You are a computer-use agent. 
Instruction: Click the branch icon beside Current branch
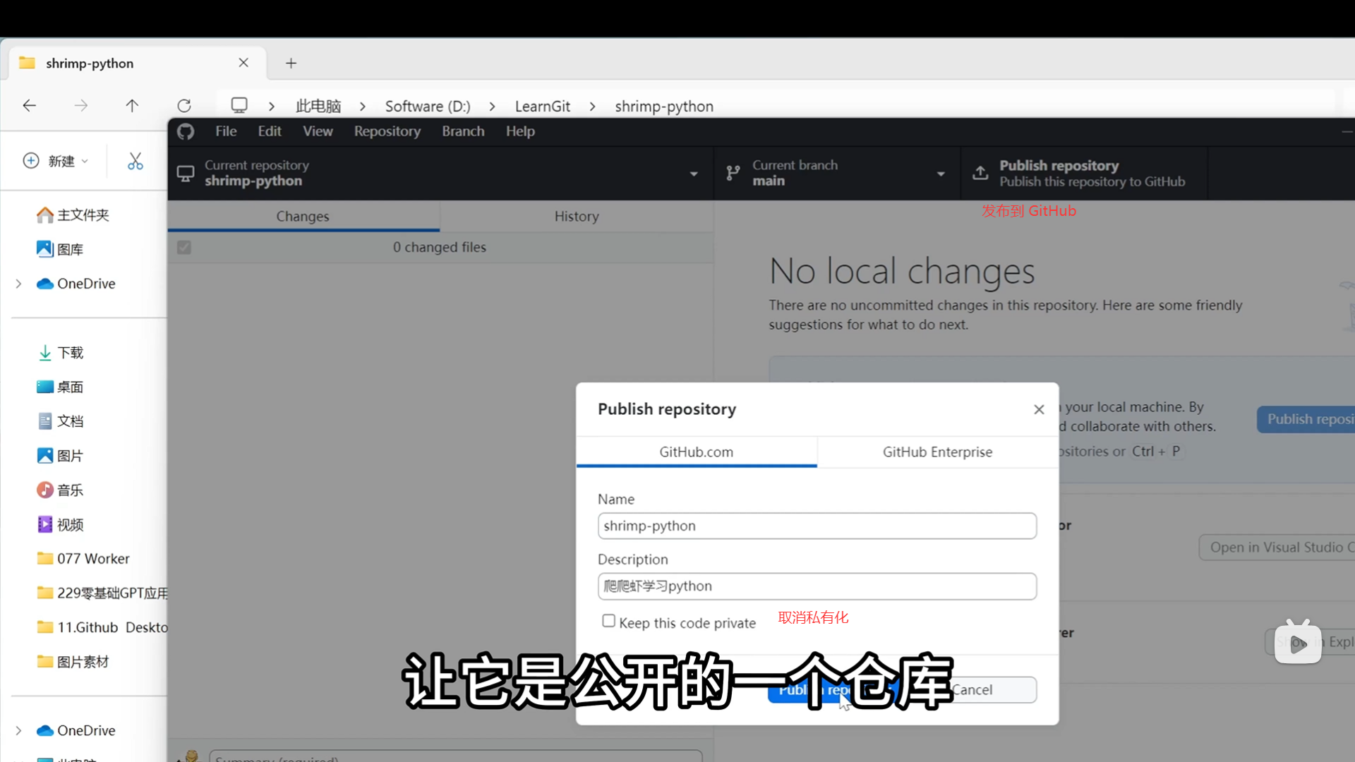[733, 173]
